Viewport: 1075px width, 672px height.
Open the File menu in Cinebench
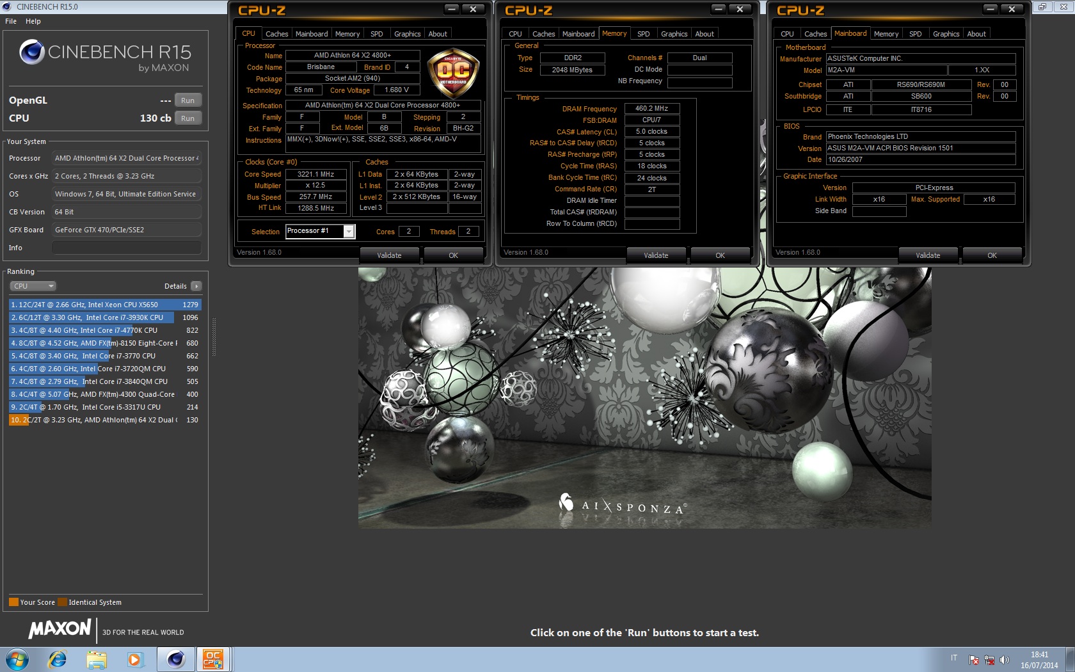point(11,21)
